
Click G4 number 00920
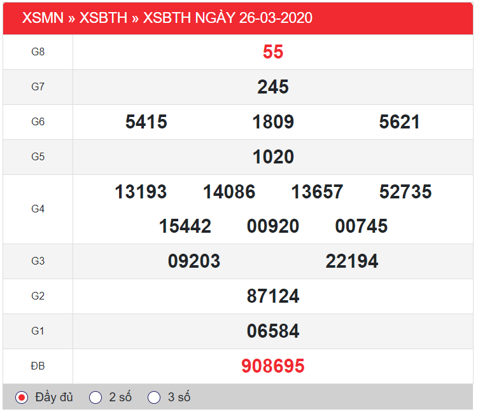(273, 226)
